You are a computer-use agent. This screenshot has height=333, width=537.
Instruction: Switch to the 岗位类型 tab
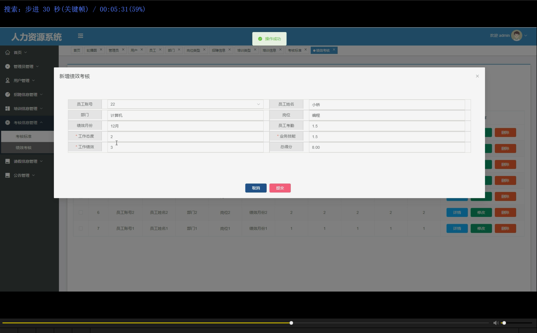point(193,50)
